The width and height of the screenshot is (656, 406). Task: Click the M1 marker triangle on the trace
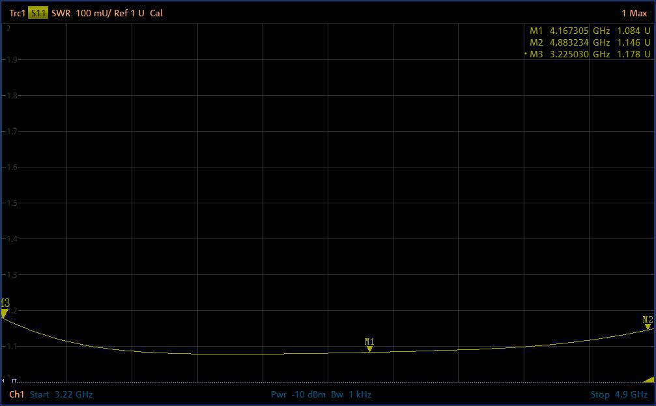pos(369,349)
